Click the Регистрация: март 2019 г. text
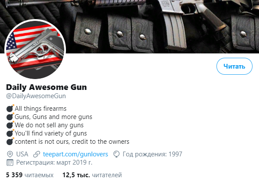This screenshot has width=259, height=182. [x=54, y=162]
